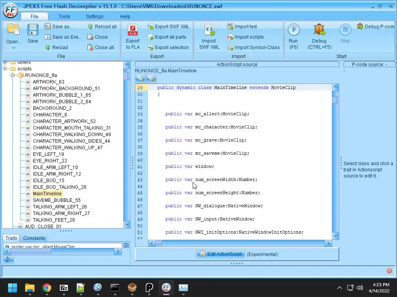Select ARTWORK_63 script
Image resolution: width=397 pixels, height=297 pixels.
48,82
